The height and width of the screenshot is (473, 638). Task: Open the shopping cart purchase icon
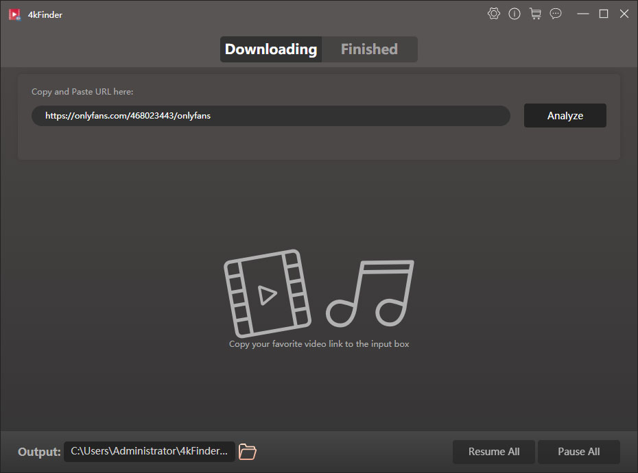tap(535, 14)
